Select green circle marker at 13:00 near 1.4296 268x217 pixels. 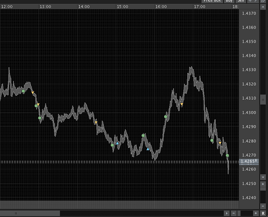point(39,118)
